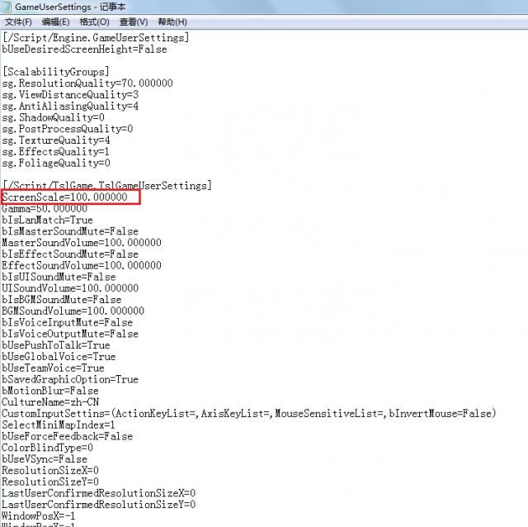Click UISoundVolume=100.000000 line

coord(70,288)
